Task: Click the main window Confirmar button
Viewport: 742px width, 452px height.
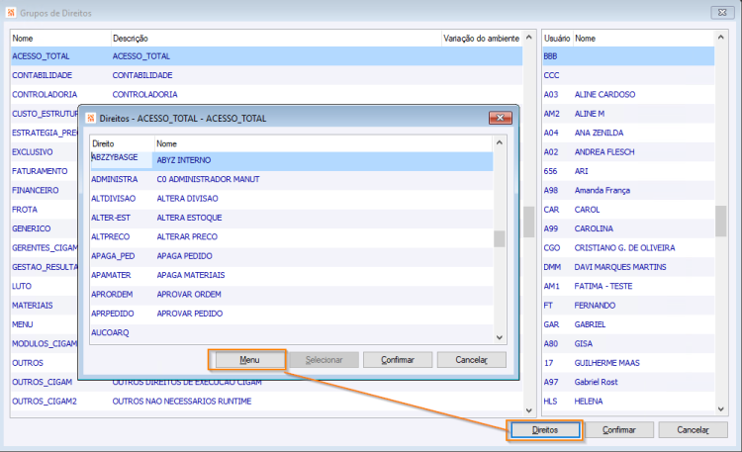Action: tap(619, 430)
